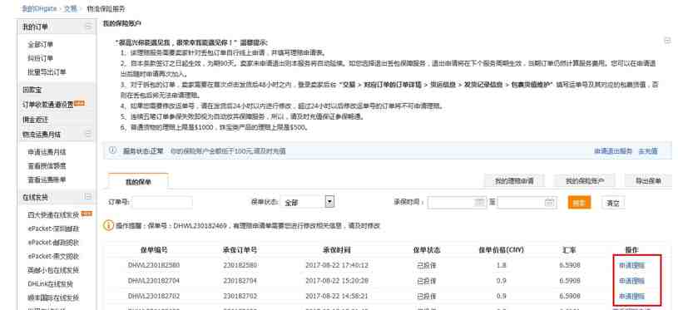Collapse the 在线发货 section toggle icon
Screen dimensions: 678x310
88,196
